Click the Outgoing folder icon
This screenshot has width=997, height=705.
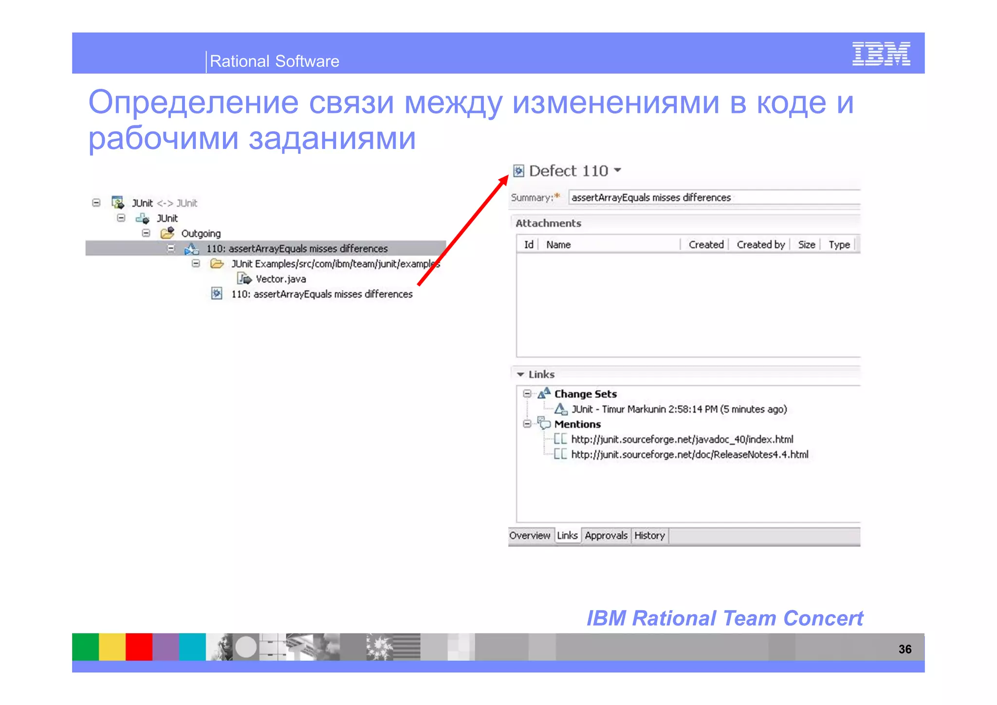[167, 232]
